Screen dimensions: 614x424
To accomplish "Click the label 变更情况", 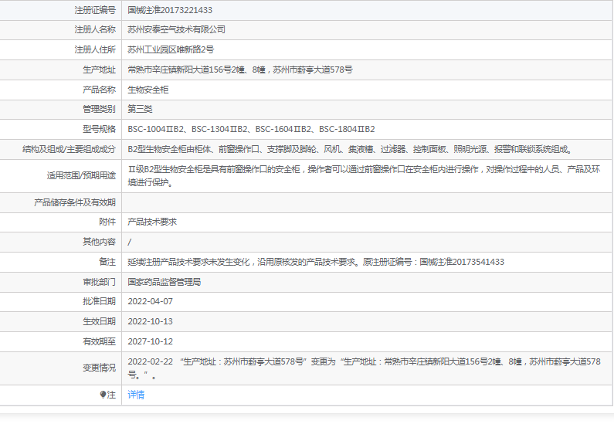I will click(99, 368).
